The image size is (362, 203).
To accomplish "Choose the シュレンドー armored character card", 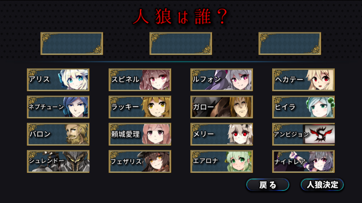I will [58, 161].
